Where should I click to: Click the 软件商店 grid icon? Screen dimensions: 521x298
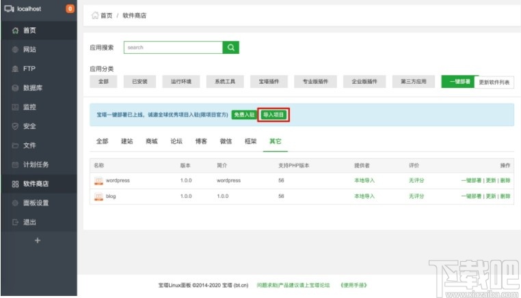tap(15, 184)
